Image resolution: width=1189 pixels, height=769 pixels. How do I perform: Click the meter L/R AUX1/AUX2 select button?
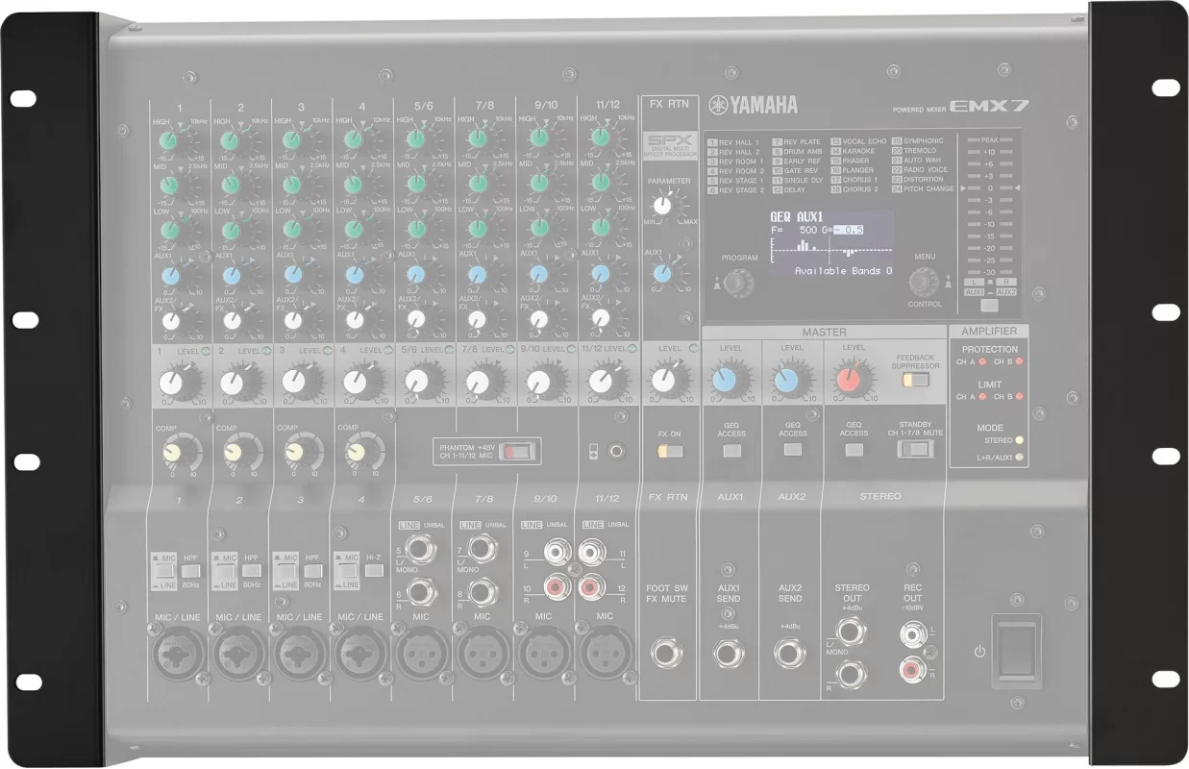[989, 306]
